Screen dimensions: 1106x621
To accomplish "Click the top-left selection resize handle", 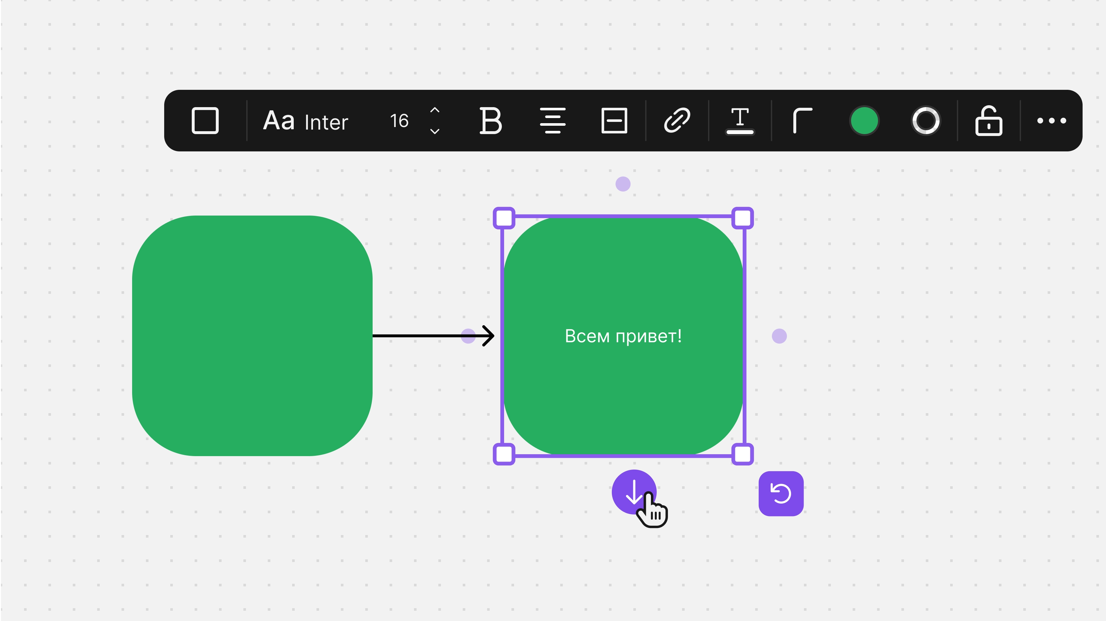I will click(504, 218).
